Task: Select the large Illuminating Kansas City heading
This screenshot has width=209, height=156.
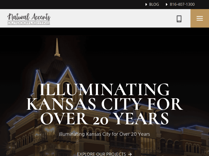Action: [105, 104]
